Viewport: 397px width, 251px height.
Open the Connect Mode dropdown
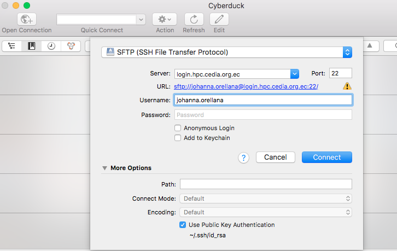pos(266,199)
